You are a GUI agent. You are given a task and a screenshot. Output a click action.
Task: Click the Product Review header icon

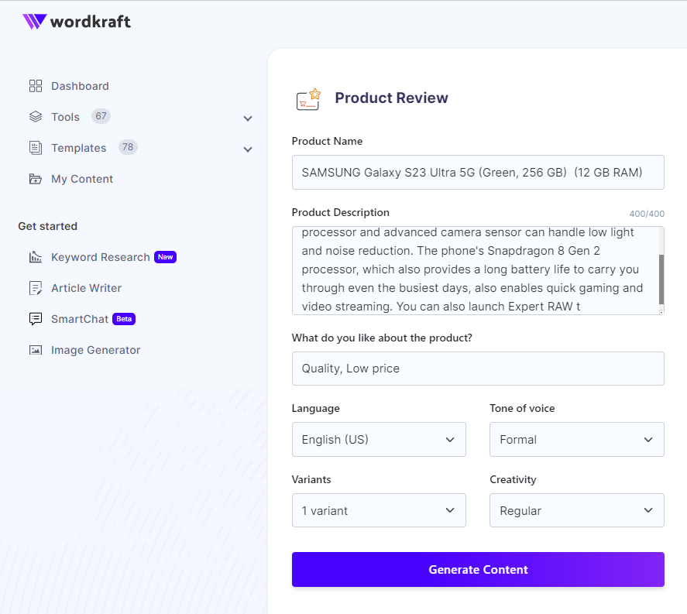[x=308, y=98]
